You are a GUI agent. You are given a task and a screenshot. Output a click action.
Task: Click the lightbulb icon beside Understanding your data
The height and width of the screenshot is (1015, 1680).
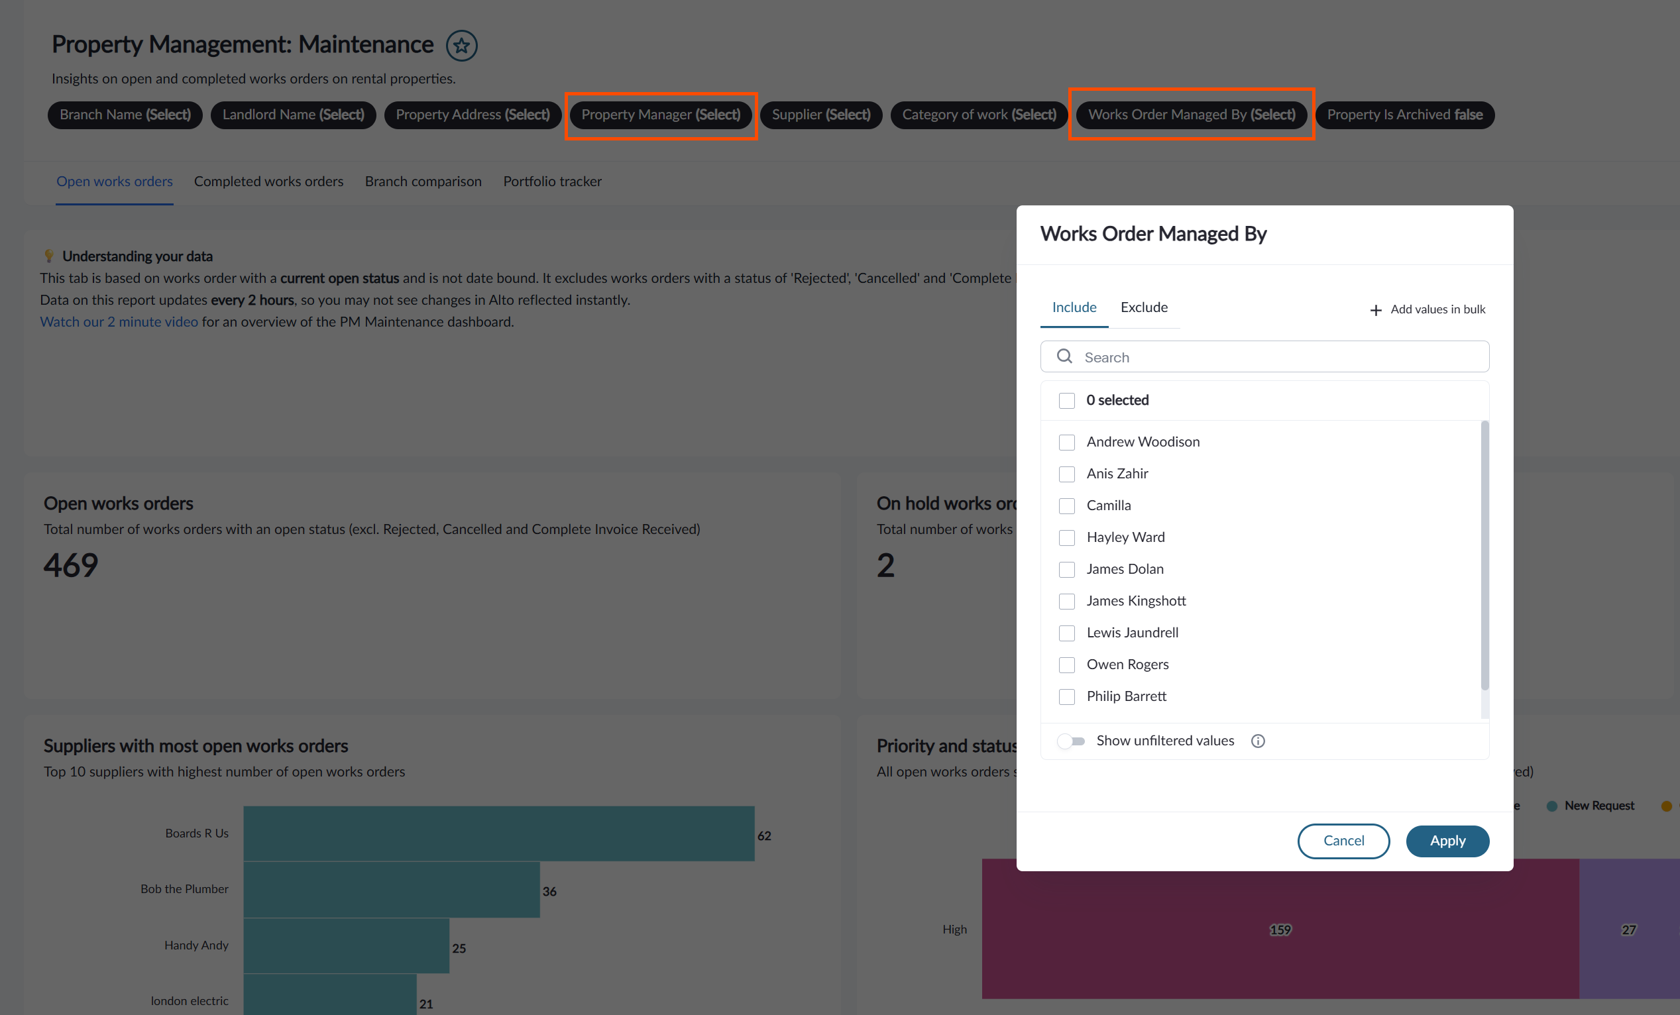click(49, 256)
